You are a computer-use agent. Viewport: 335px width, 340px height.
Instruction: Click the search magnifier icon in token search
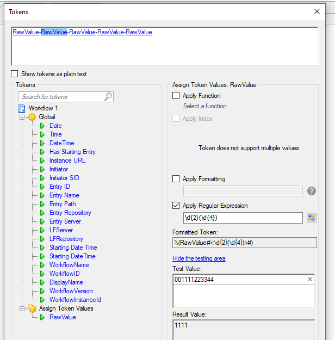(108, 97)
